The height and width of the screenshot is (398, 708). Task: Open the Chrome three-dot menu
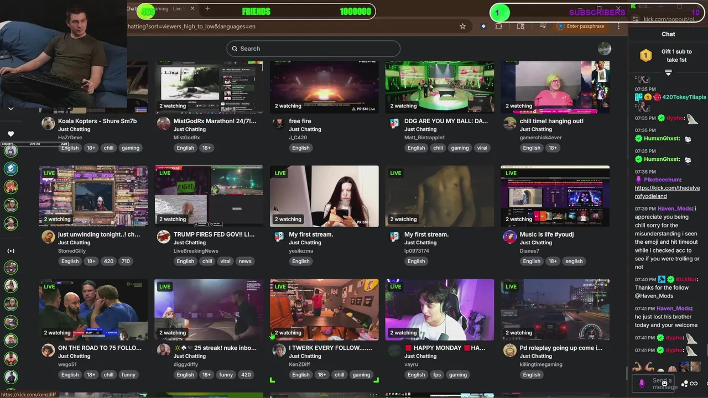click(x=618, y=26)
